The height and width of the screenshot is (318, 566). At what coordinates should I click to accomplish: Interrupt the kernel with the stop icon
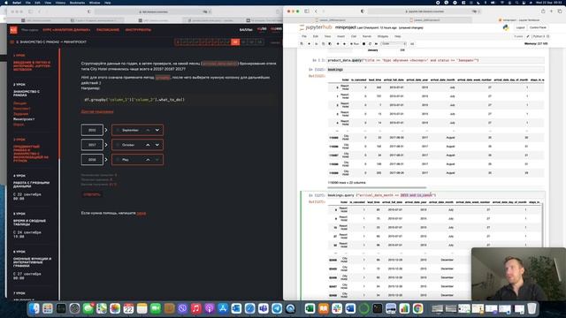(x=363, y=43)
